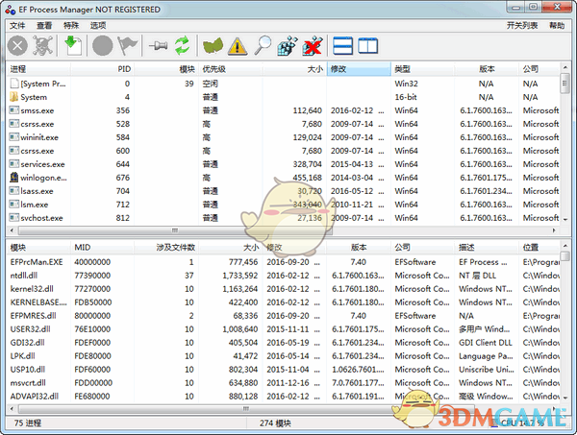Click module list scroll up arrow
Image resolution: width=577 pixels, height=435 pixels.
coord(564,246)
